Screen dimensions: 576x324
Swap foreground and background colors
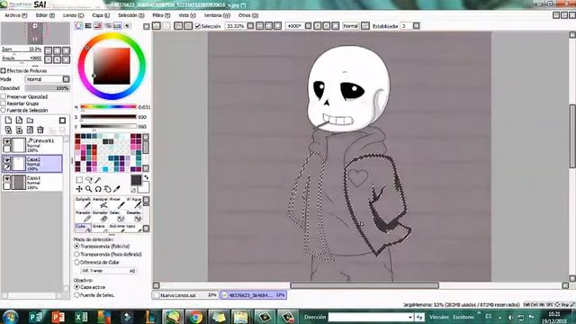coord(146,178)
